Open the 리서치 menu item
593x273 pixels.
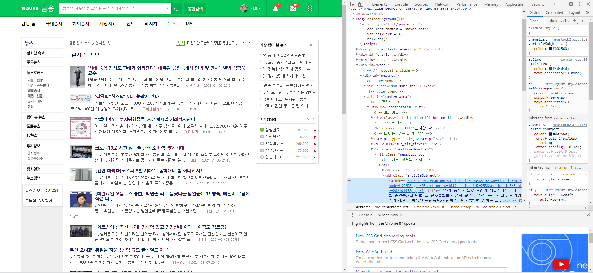click(x=151, y=24)
